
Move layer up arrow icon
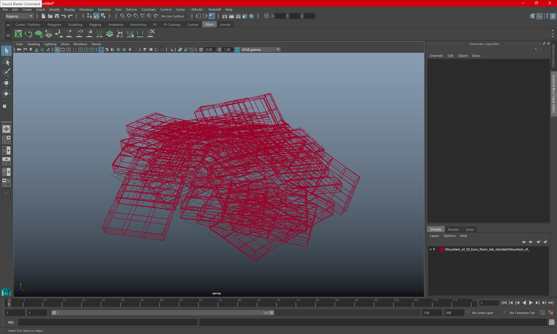524,242
